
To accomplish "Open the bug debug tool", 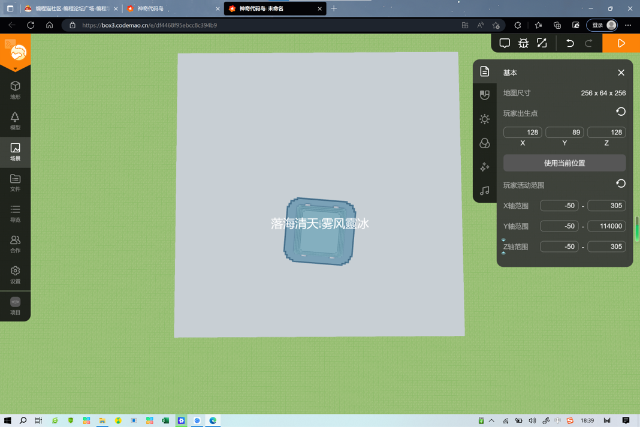I will (x=523, y=43).
